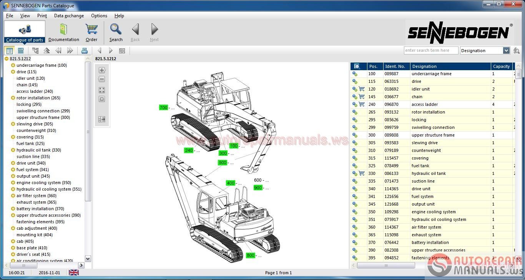The height and width of the screenshot is (280, 525).
Task: Click the Ident. No. column header
Action: tap(397, 66)
